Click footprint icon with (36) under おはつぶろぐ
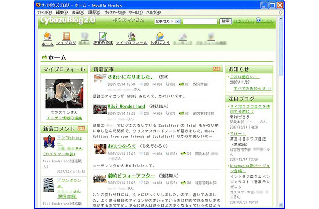This screenshot has width=319, height=209. coord(168,153)
